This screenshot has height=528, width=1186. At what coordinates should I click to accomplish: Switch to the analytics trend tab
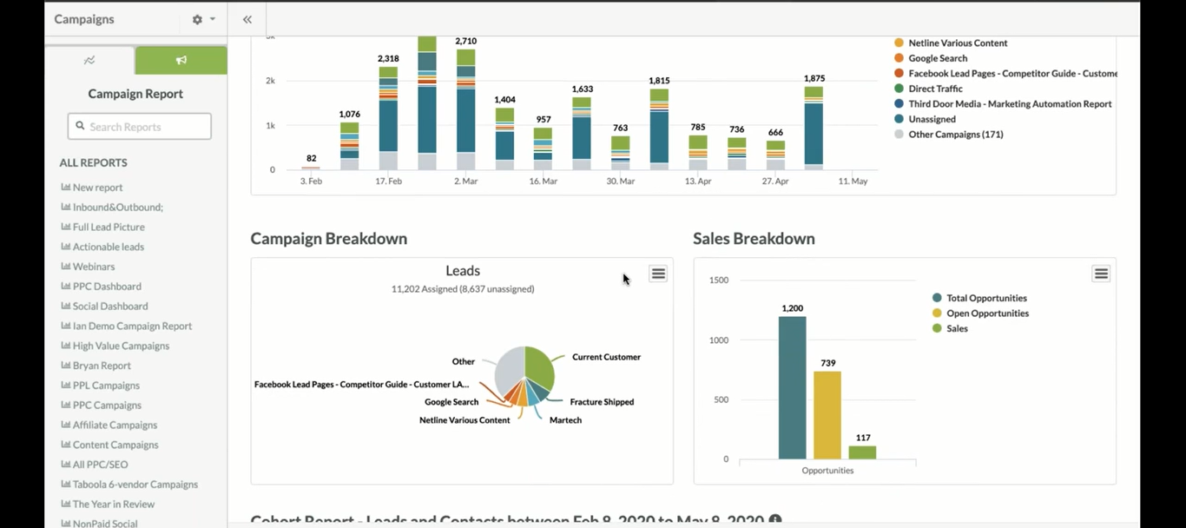(x=89, y=60)
